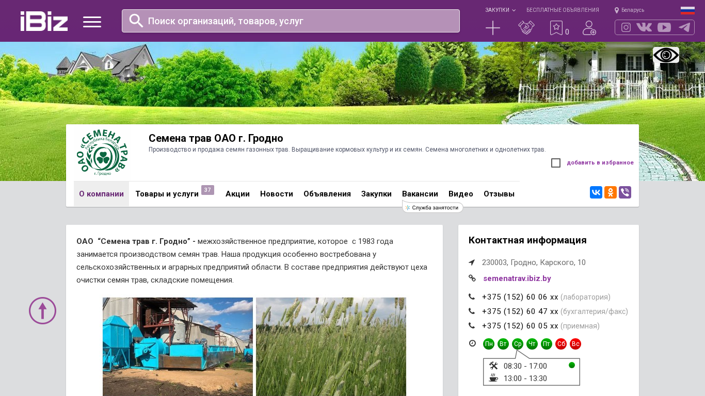The height and width of the screenshot is (396, 705).
Task: Open the YouTube social icon
Action: (664, 27)
